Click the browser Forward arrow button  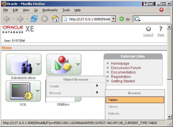tap(20, 19)
